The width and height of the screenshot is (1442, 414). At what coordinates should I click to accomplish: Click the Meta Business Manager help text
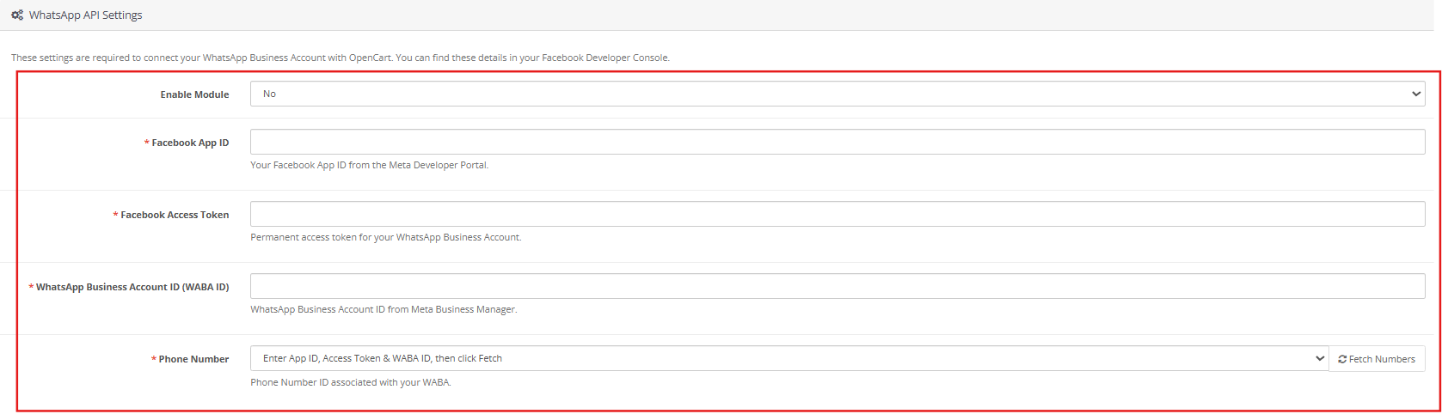point(384,309)
